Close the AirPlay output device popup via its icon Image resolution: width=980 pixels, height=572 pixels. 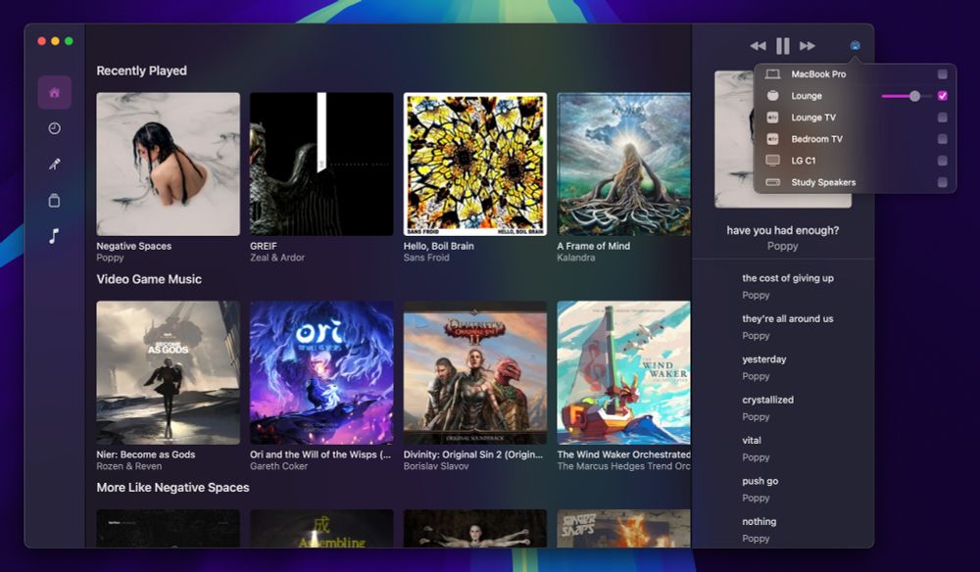(x=855, y=46)
